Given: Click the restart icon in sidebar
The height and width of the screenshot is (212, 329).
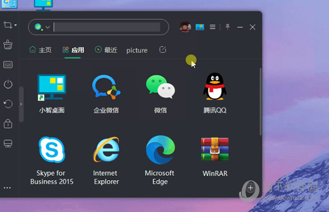Looking at the screenshot, I should click(8, 104).
